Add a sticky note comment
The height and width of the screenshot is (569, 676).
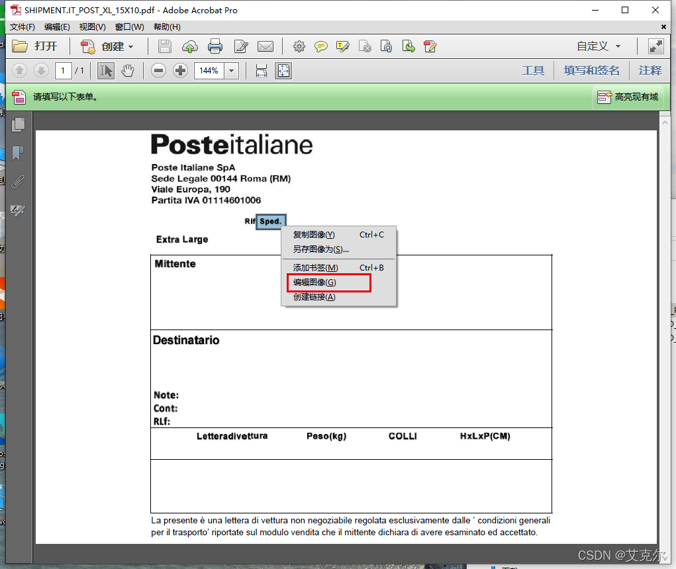coord(320,46)
